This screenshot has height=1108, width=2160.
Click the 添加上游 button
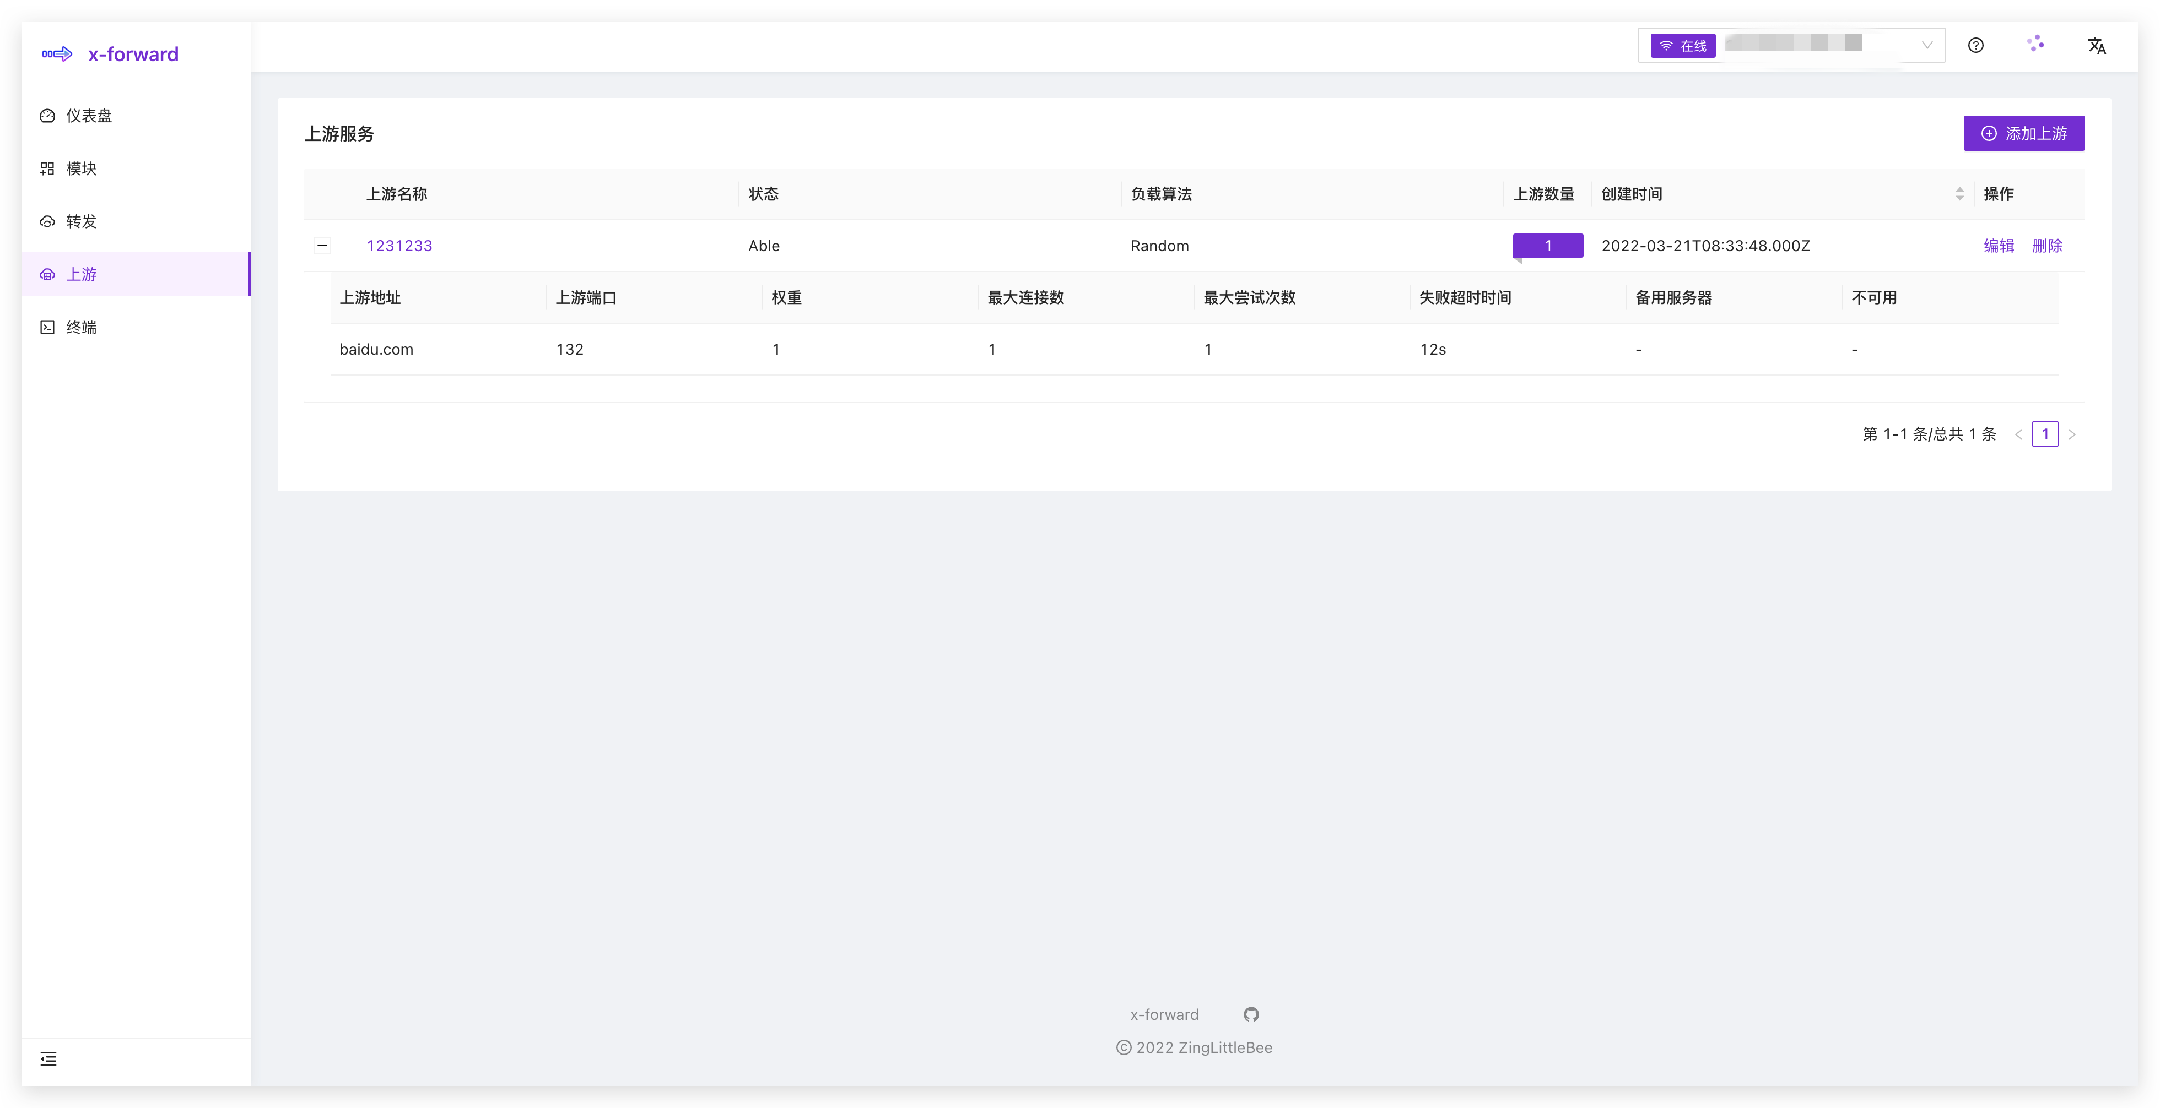click(x=2023, y=133)
